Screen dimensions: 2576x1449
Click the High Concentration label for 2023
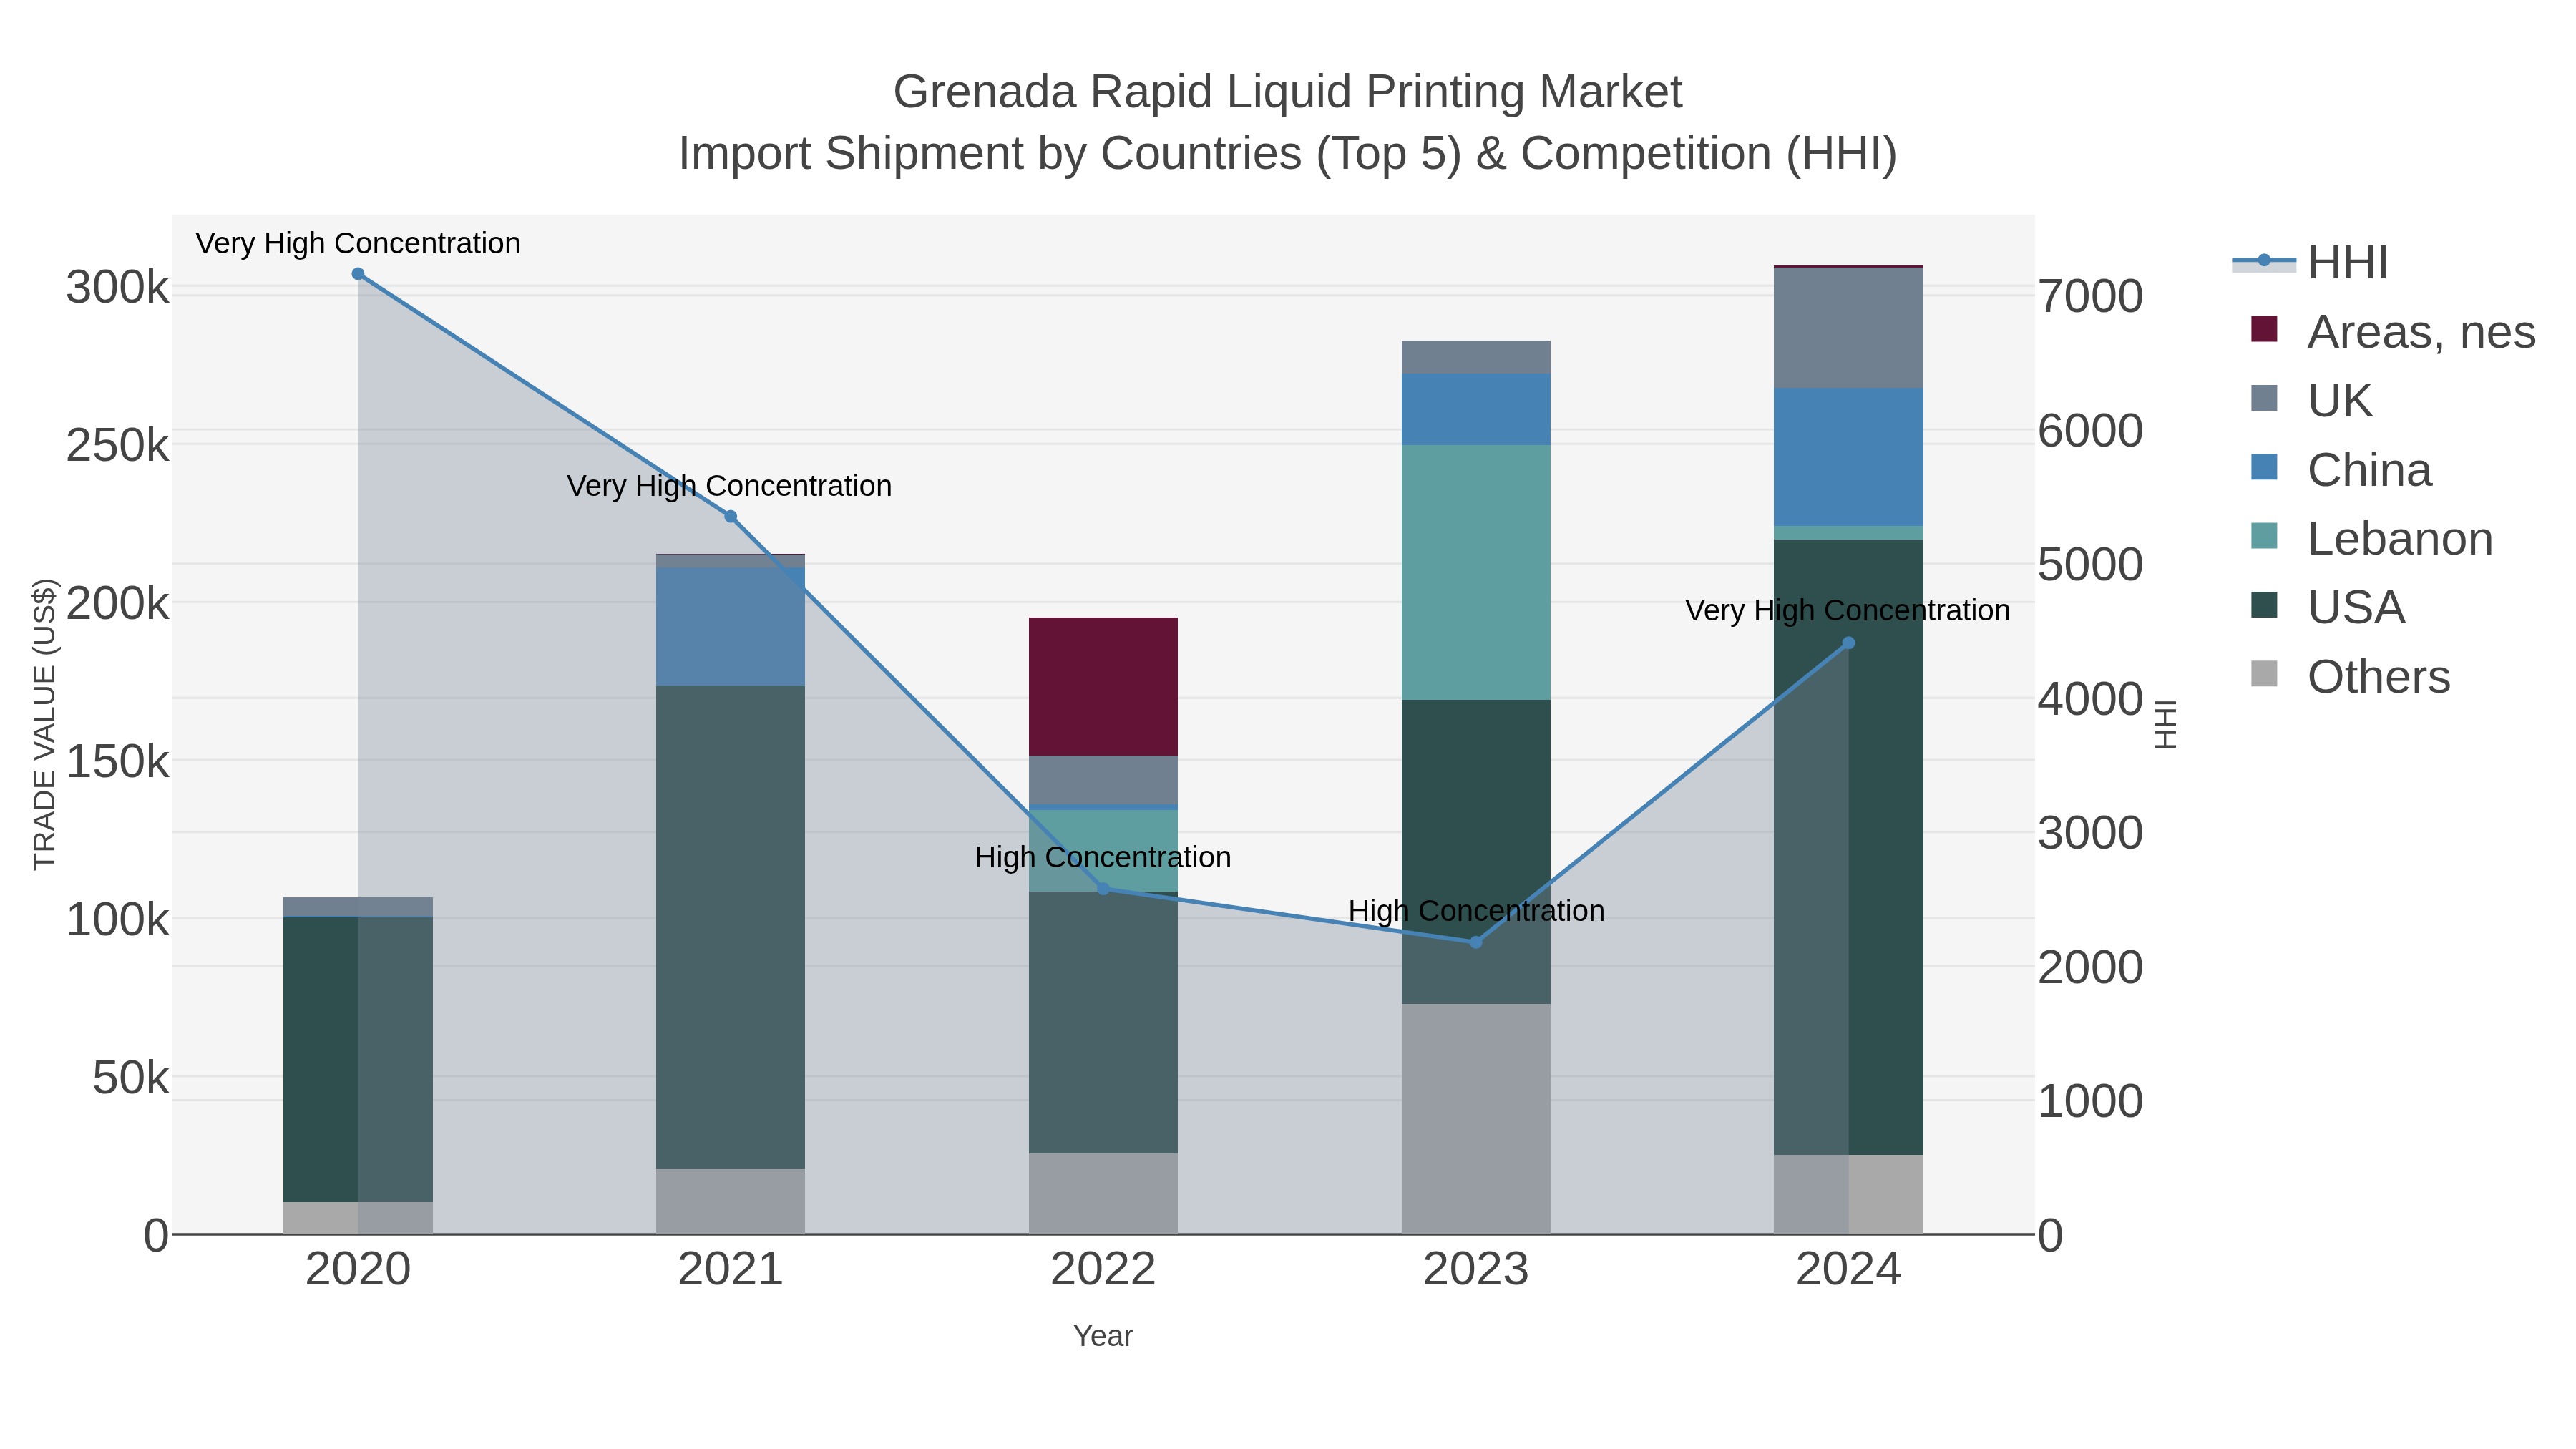tap(1476, 911)
